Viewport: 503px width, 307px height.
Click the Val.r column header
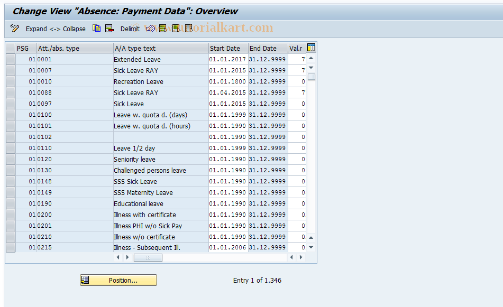pos(297,48)
